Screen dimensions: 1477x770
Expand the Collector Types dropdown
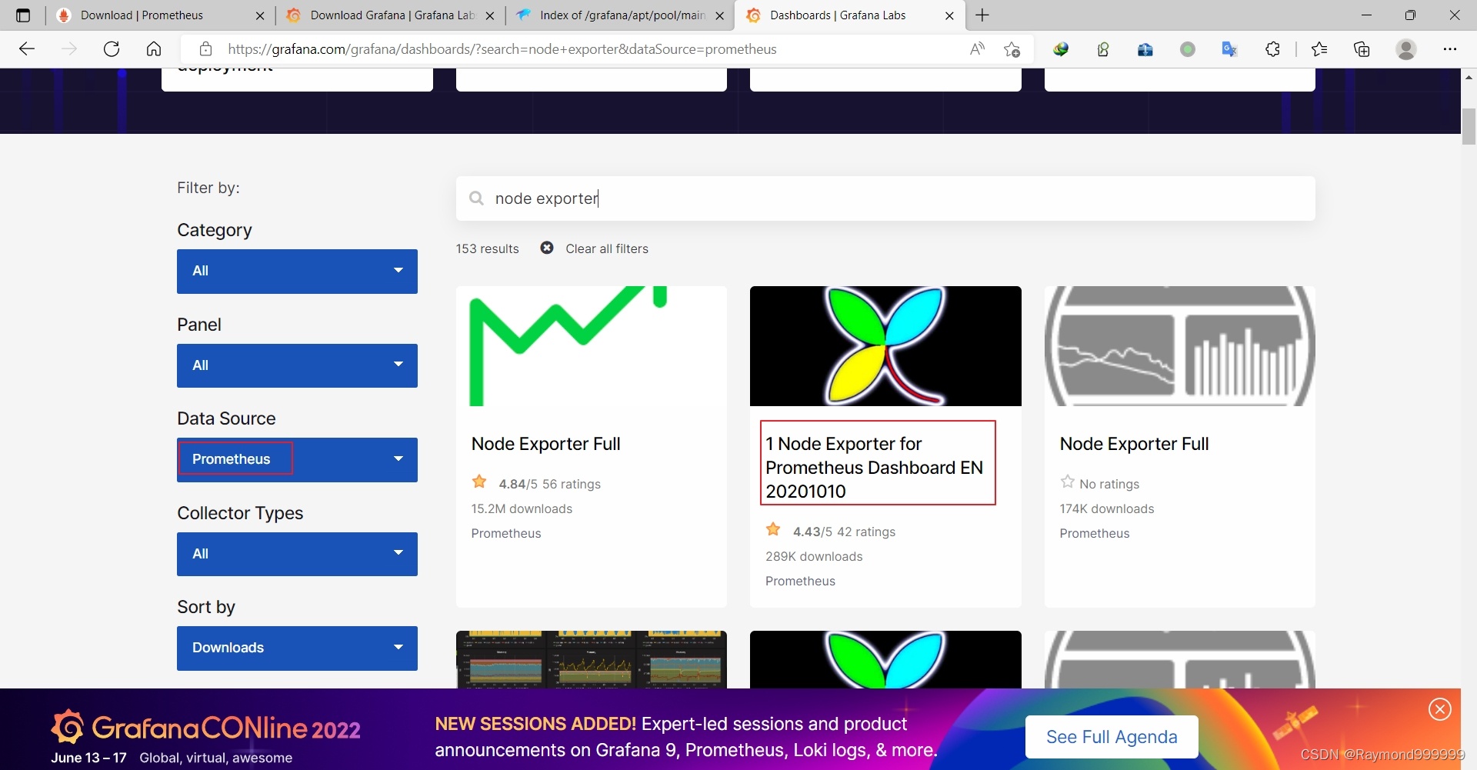pyautogui.click(x=297, y=554)
